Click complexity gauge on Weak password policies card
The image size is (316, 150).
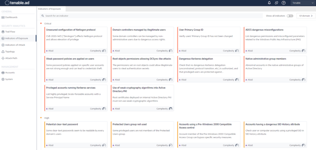point(104,80)
